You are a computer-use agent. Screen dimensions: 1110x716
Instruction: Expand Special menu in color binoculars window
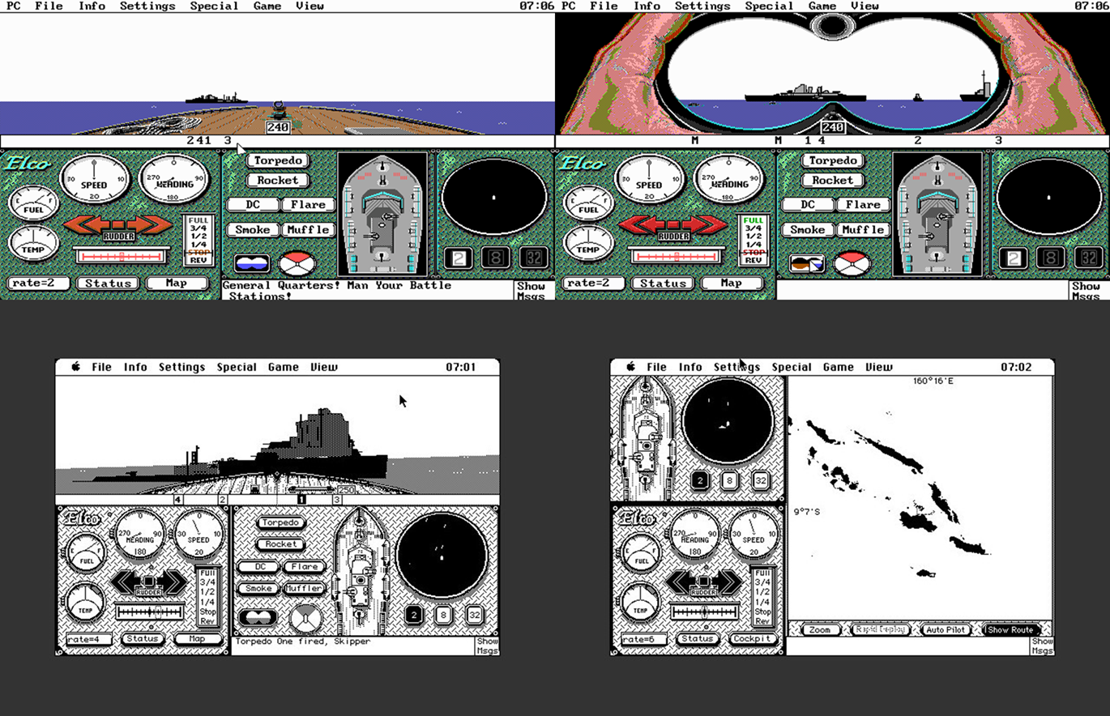pos(770,6)
